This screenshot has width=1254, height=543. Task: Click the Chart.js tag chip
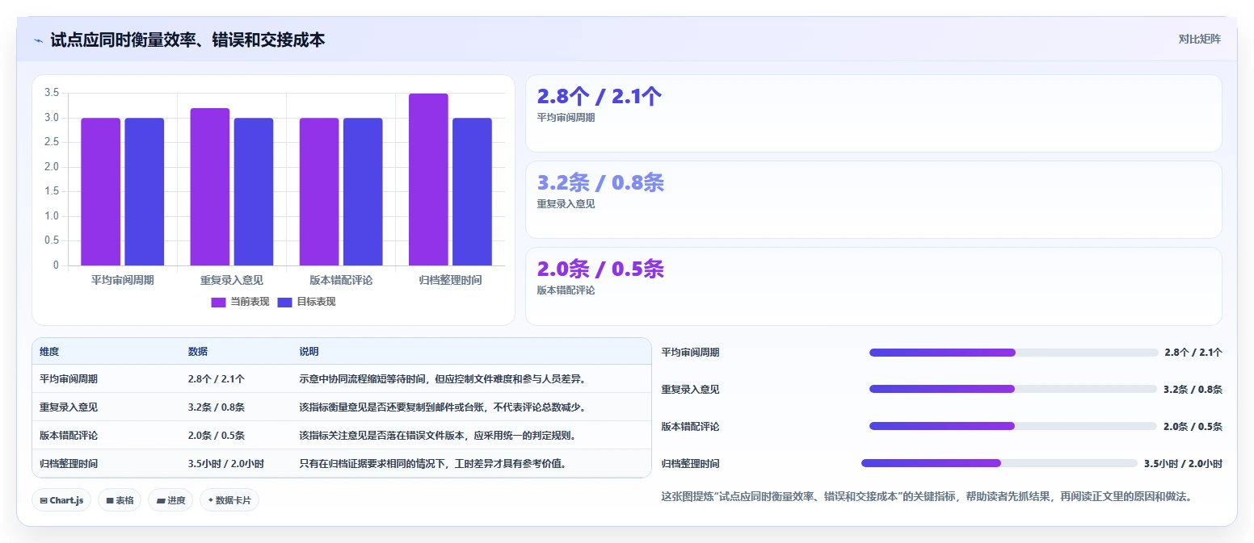(x=61, y=500)
